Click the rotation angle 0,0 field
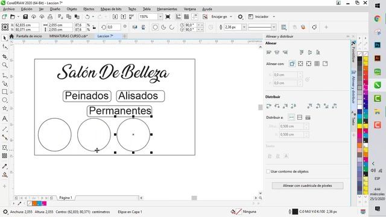The width and height of the screenshot is (386, 217). pyautogui.click(x=113, y=27)
